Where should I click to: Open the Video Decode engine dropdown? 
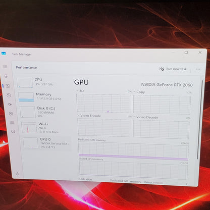[x=134, y=117]
